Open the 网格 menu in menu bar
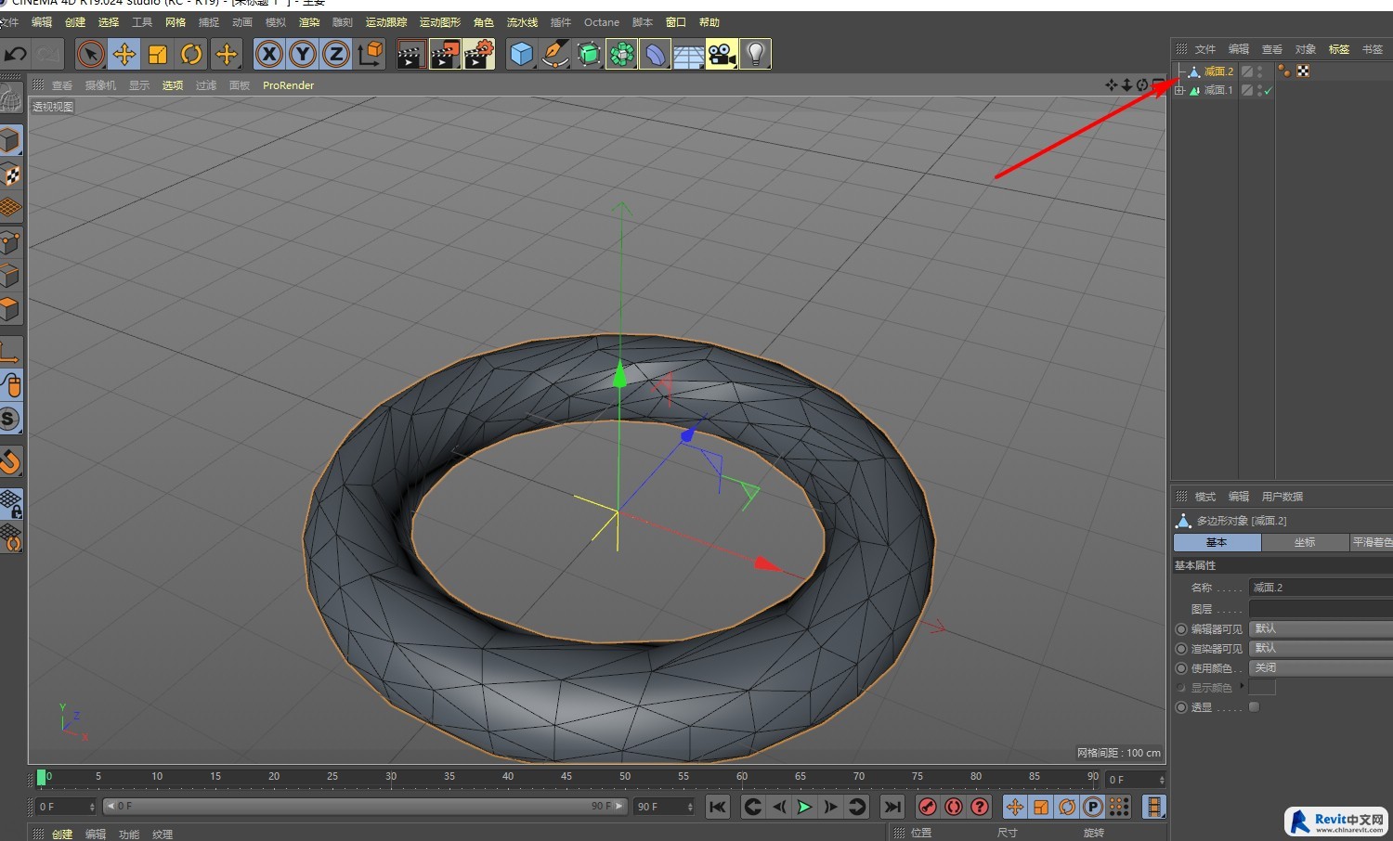The height and width of the screenshot is (841, 1393). tap(176, 22)
